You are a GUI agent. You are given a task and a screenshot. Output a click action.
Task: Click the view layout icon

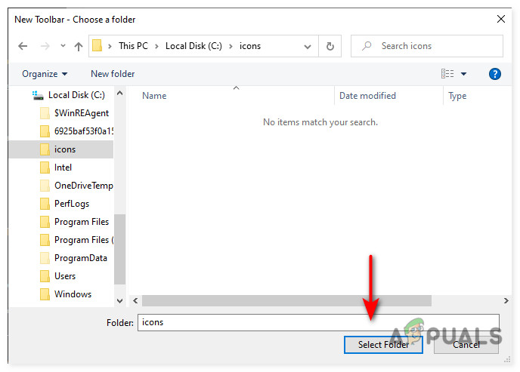tap(447, 74)
